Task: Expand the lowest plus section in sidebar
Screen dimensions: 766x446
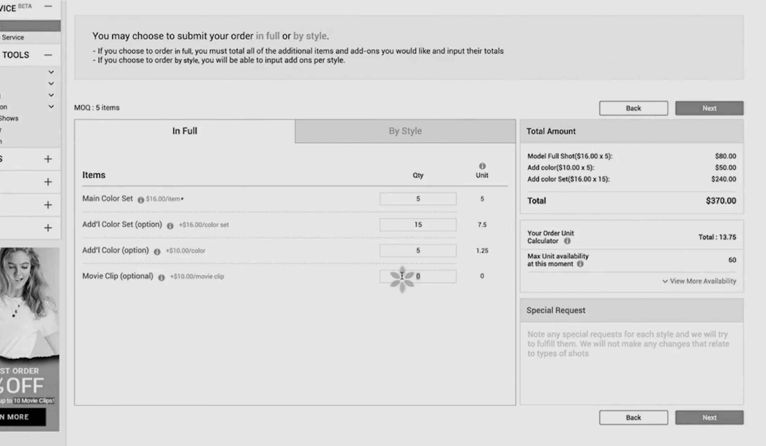Action: 48,228
